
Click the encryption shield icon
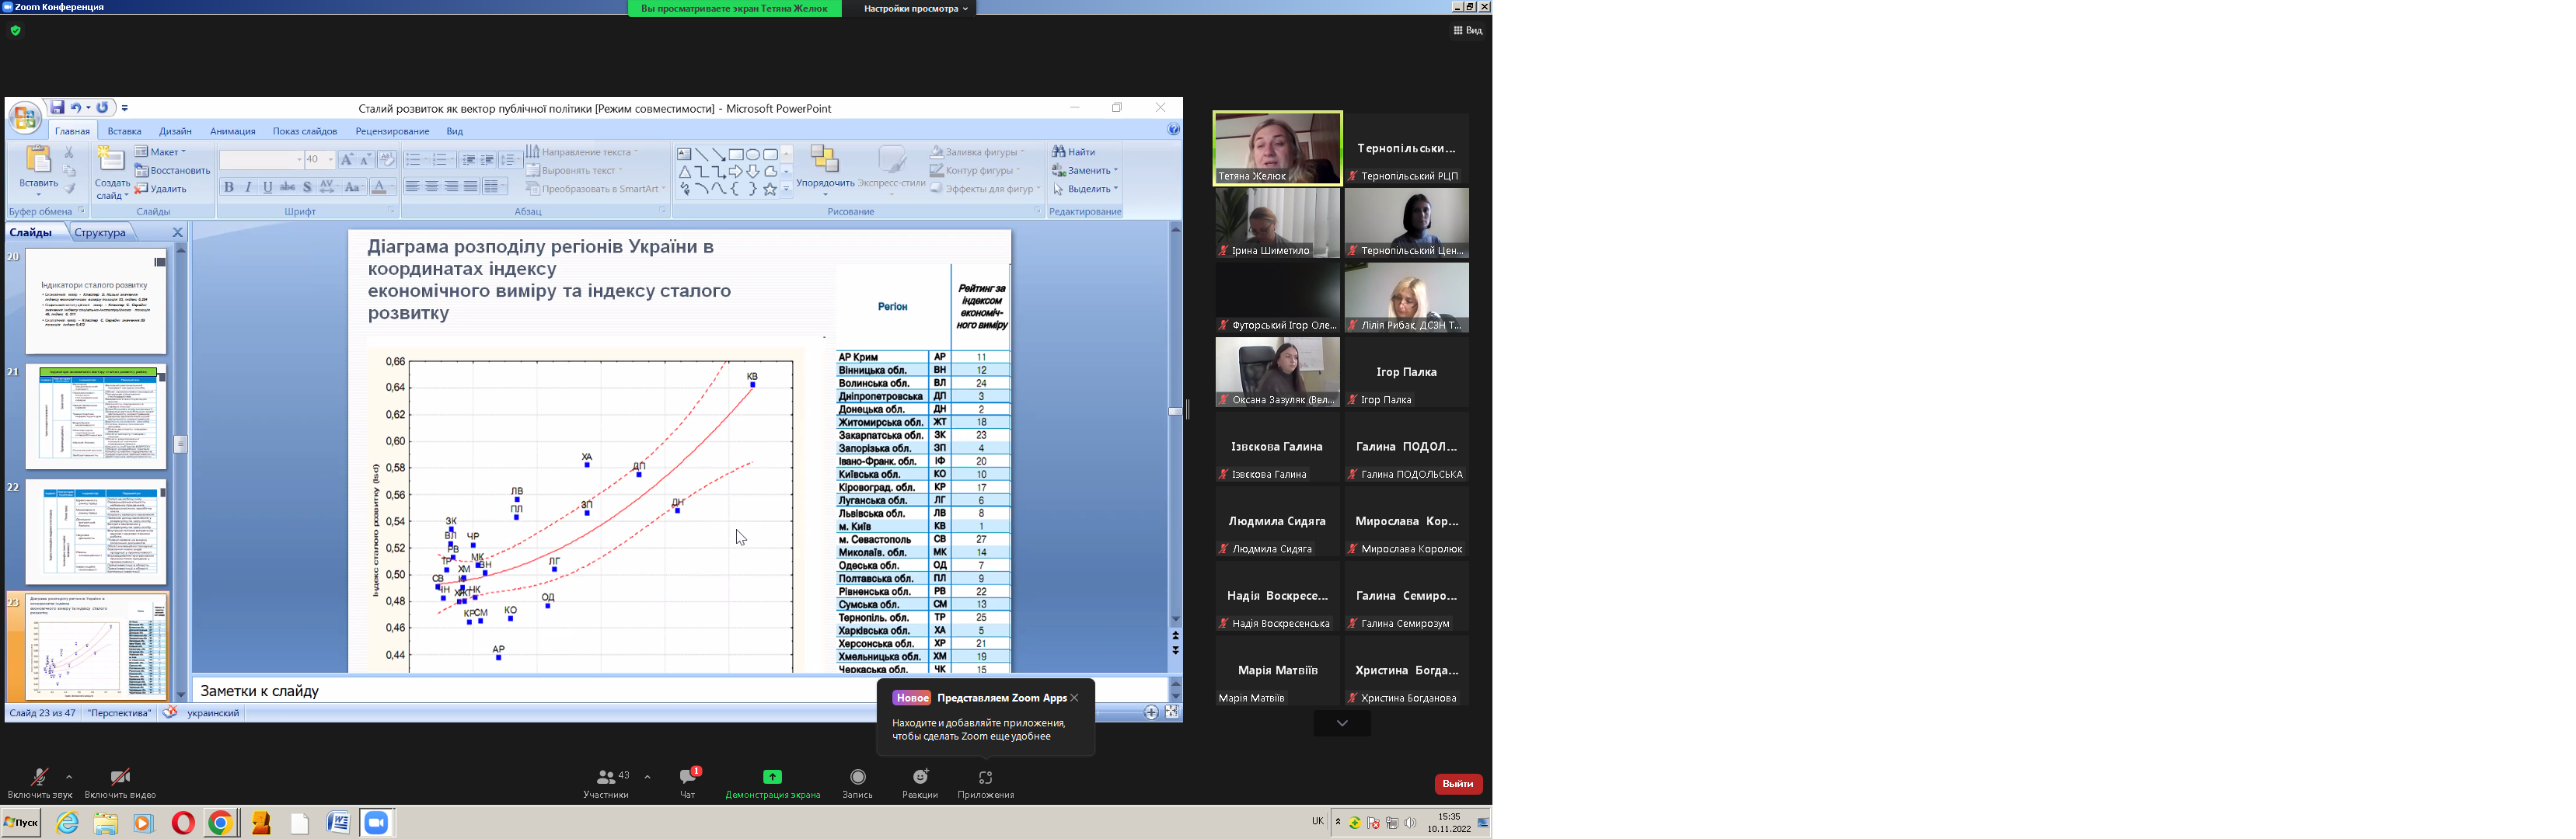15,31
